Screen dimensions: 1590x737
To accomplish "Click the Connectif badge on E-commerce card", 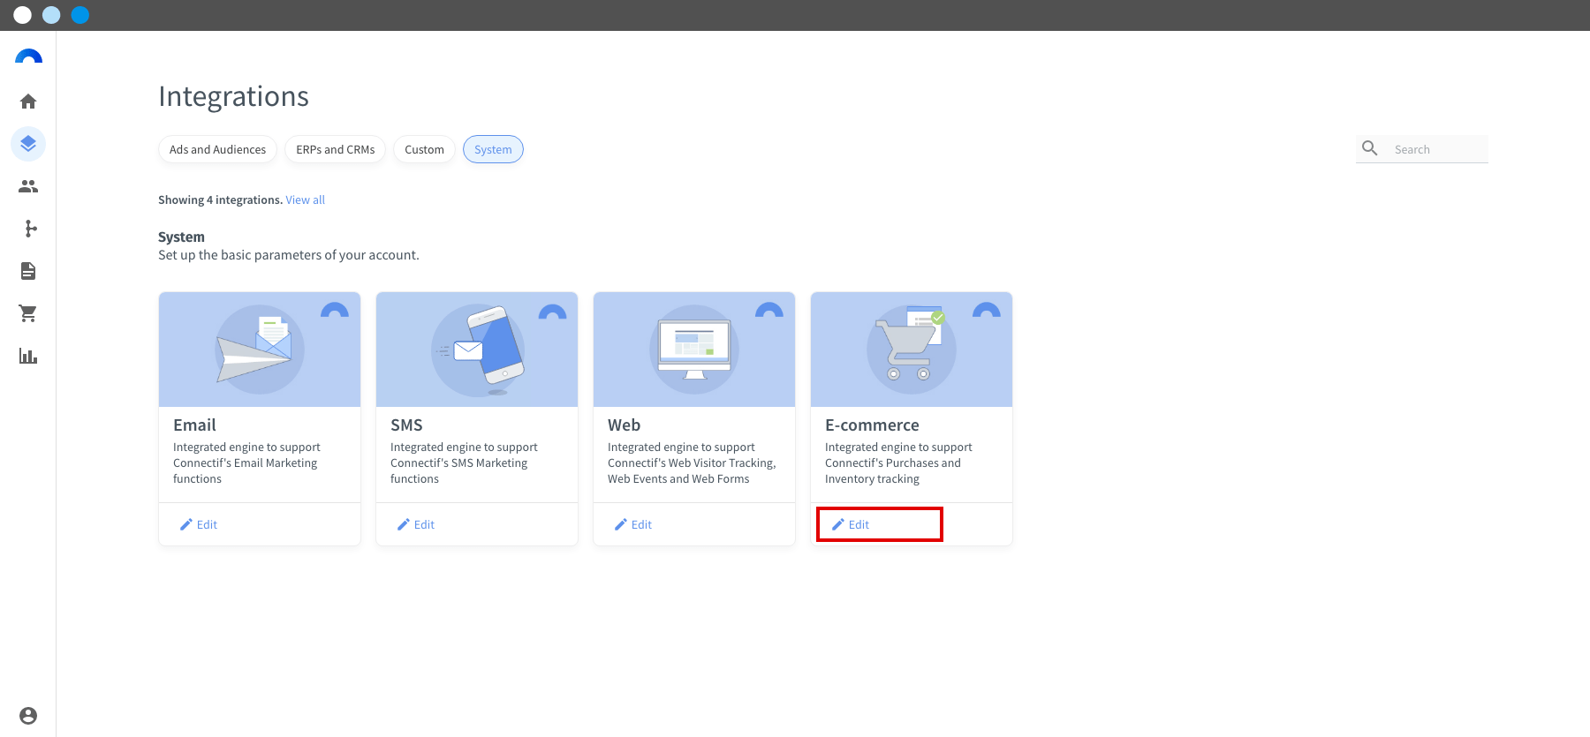I will [x=987, y=310].
